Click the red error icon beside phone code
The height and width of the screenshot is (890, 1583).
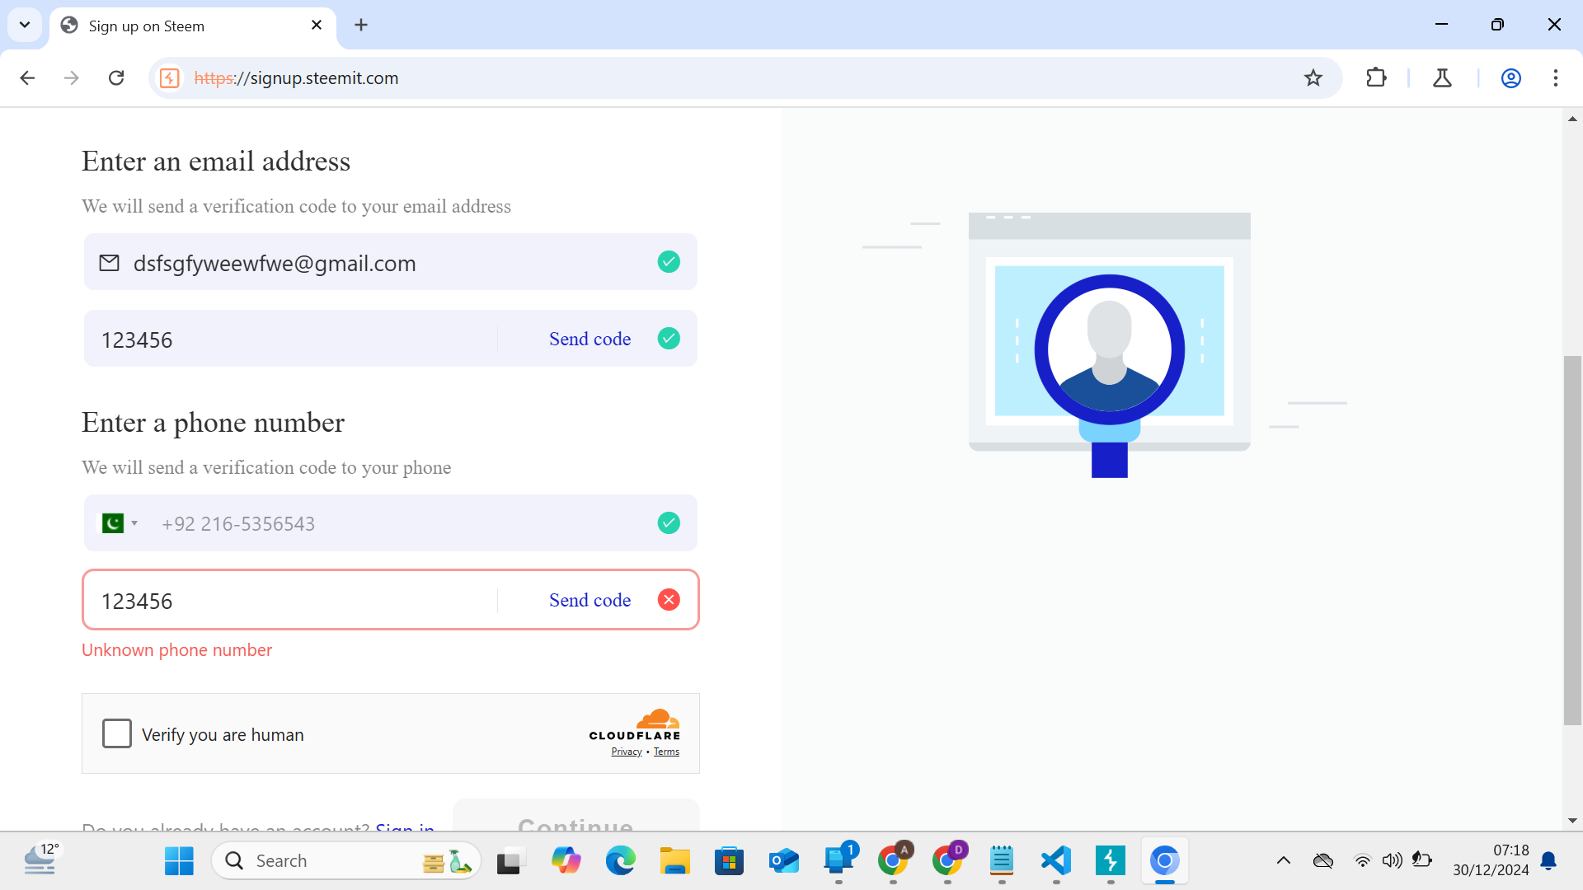[x=669, y=599]
